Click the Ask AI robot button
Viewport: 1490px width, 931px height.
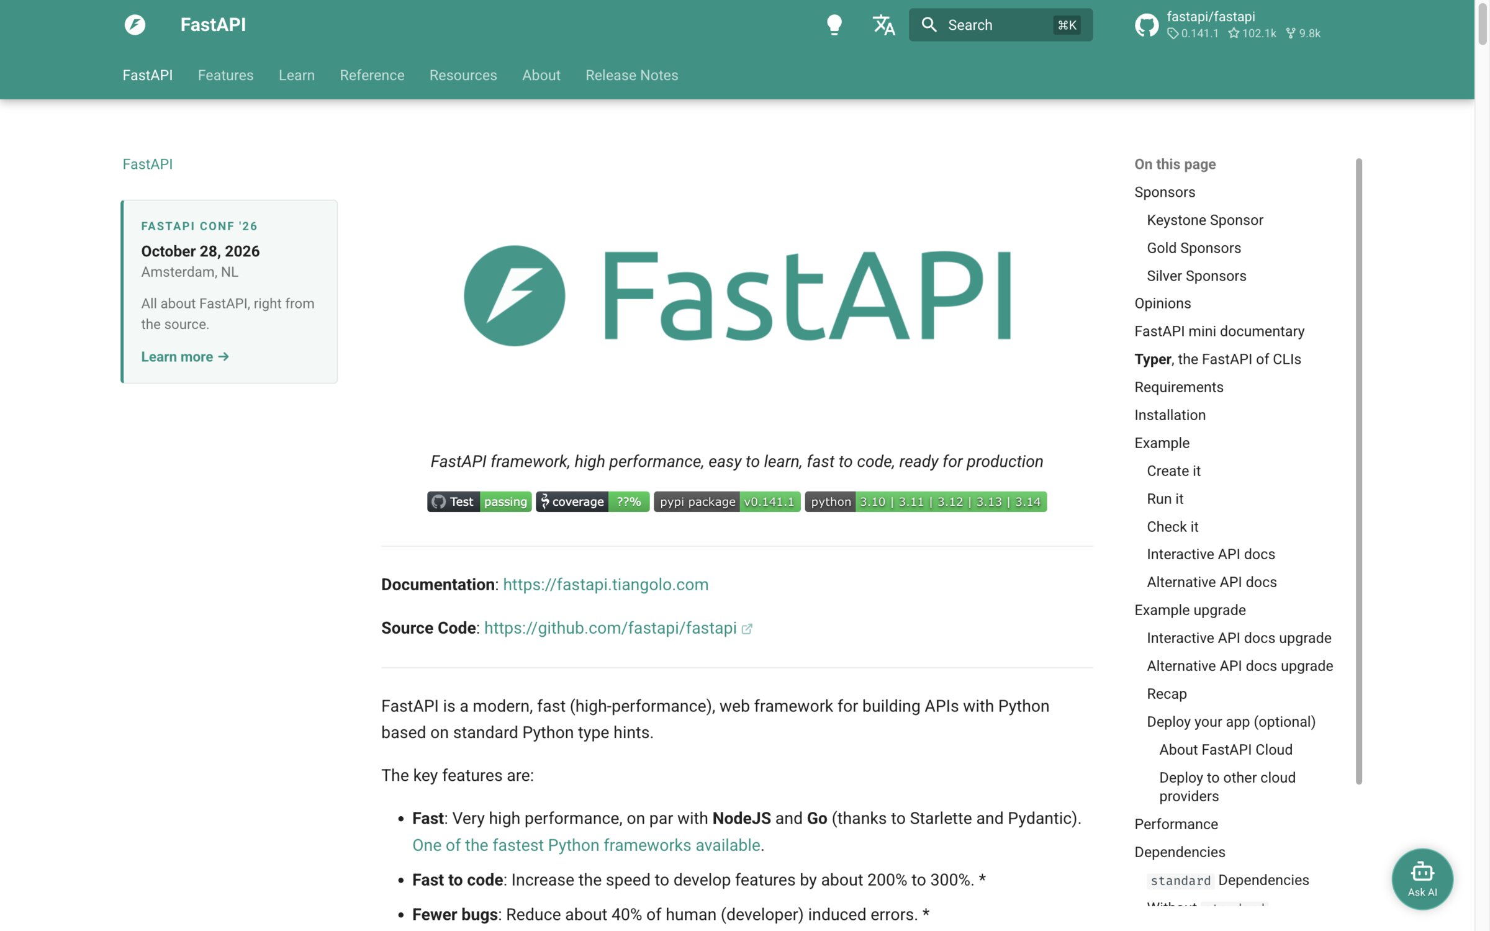coord(1422,879)
